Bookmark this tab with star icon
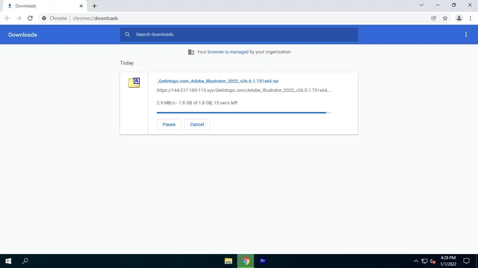The height and width of the screenshot is (268, 478). coord(445,18)
